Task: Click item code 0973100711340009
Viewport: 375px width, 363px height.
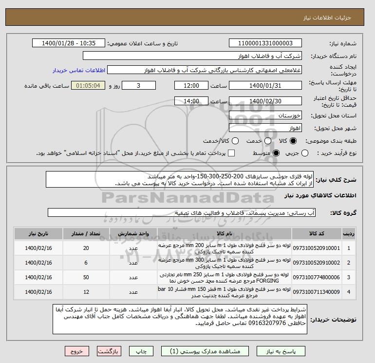Action: click(317, 292)
